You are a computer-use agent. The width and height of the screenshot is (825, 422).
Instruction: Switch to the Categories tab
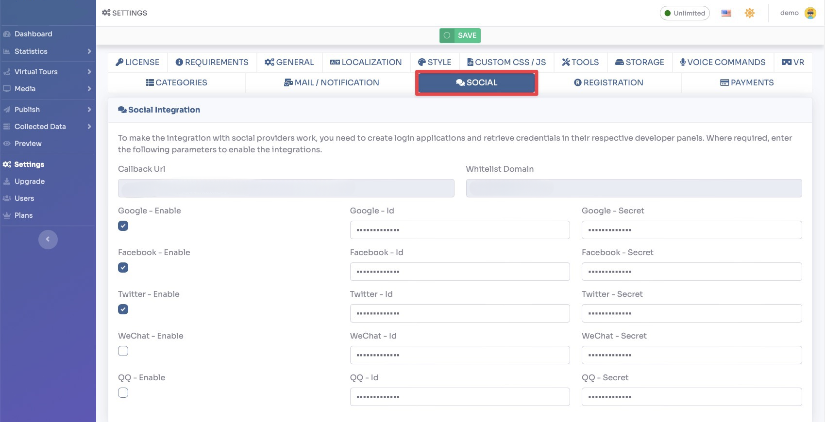(177, 82)
